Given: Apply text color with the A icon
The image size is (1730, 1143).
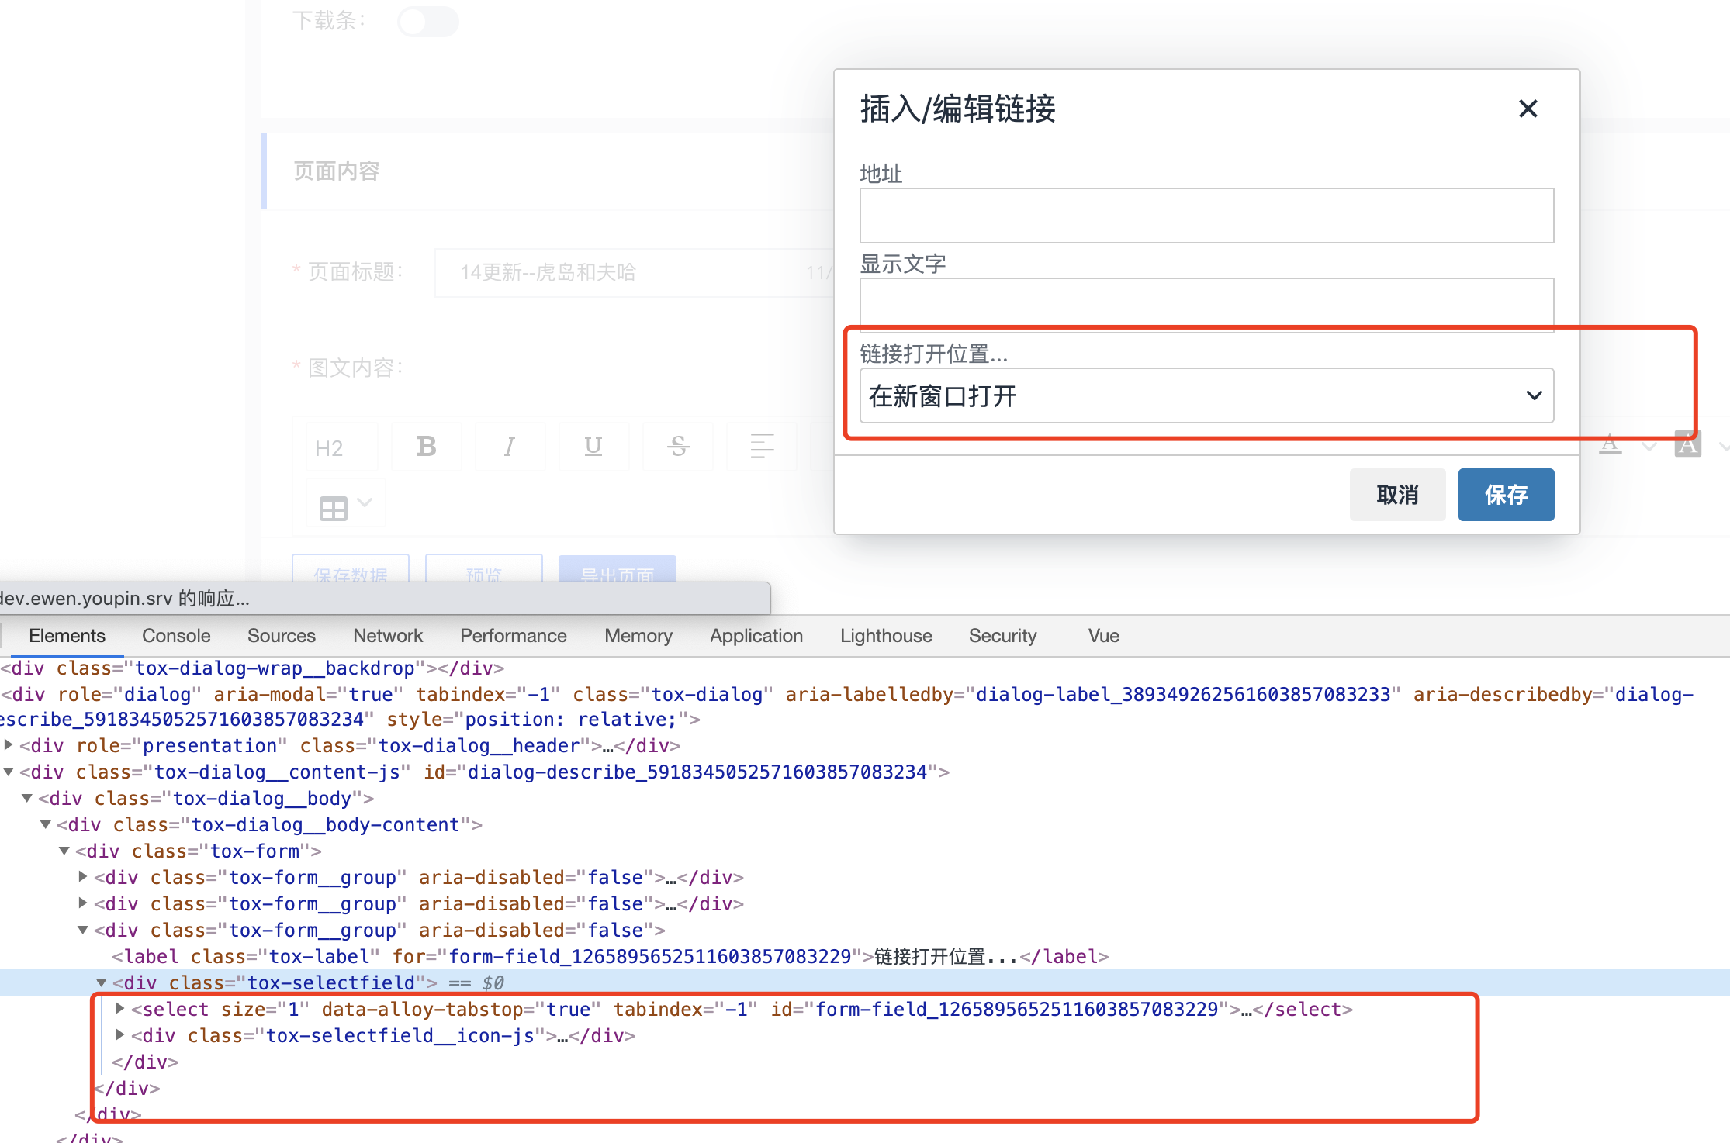Looking at the screenshot, I should 1611,446.
